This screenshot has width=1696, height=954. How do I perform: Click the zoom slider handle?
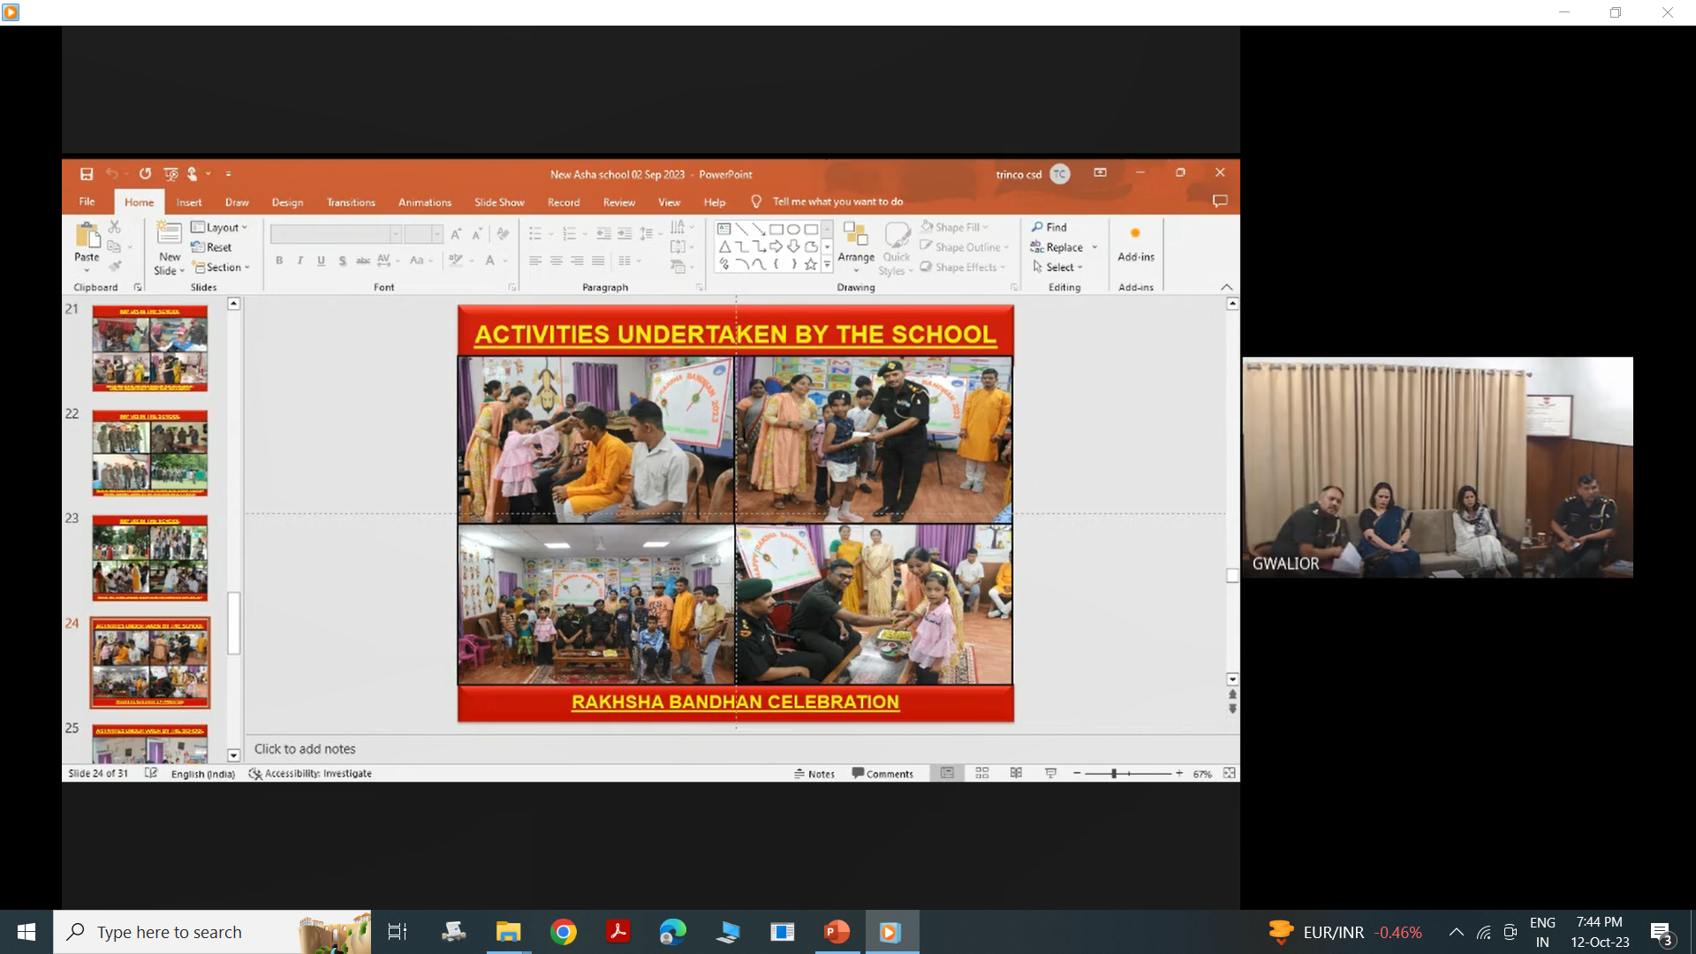tap(1114, 773)
